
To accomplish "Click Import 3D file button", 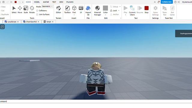I will 88,11.
